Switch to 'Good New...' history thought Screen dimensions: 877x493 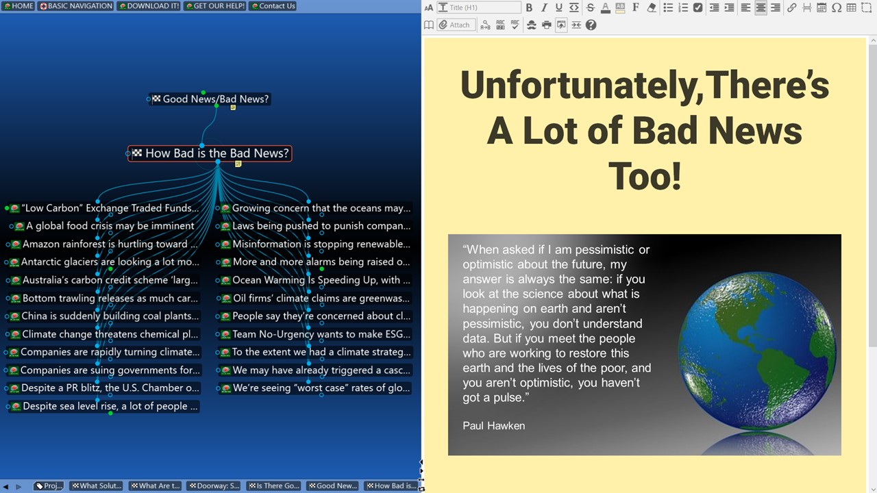coord(332,486)
